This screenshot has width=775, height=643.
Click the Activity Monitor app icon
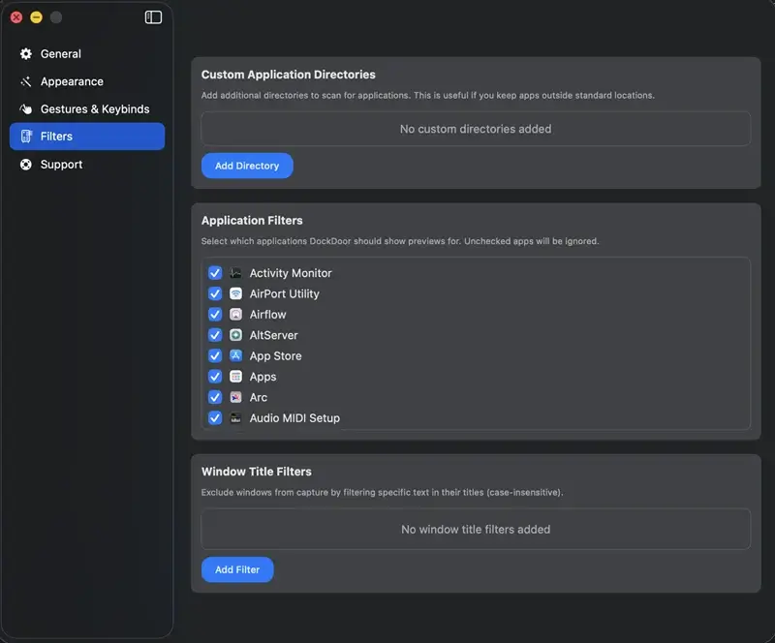click(235, 273)
